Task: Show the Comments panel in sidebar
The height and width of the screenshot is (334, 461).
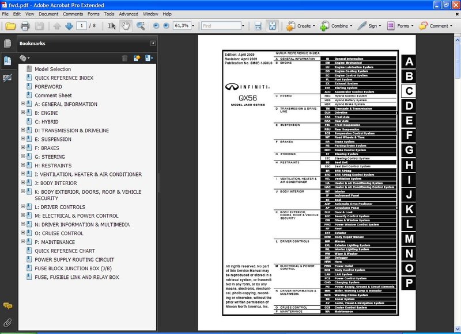Action: [x=7, y=306]
